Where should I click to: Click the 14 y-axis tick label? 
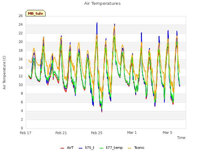click(20, 68)
